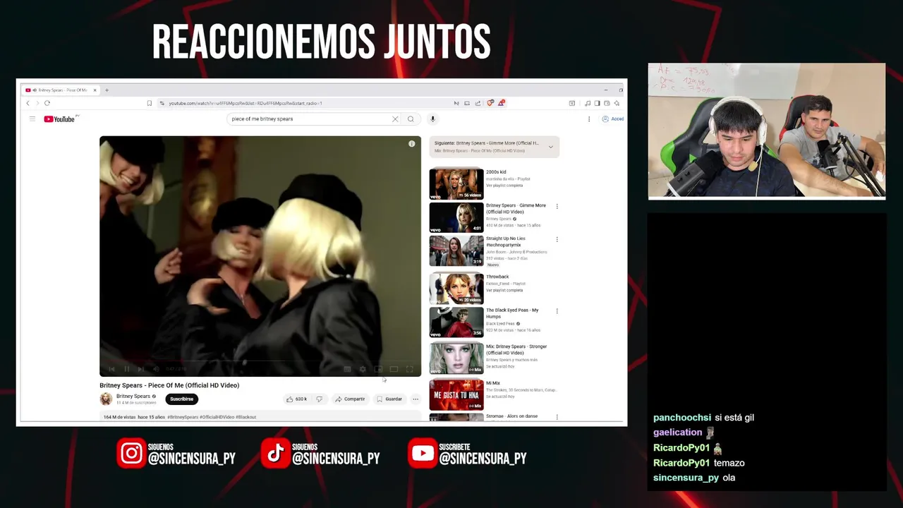Go fullscreen on the video
Viewport: 903px width, 508px height.
410,369
